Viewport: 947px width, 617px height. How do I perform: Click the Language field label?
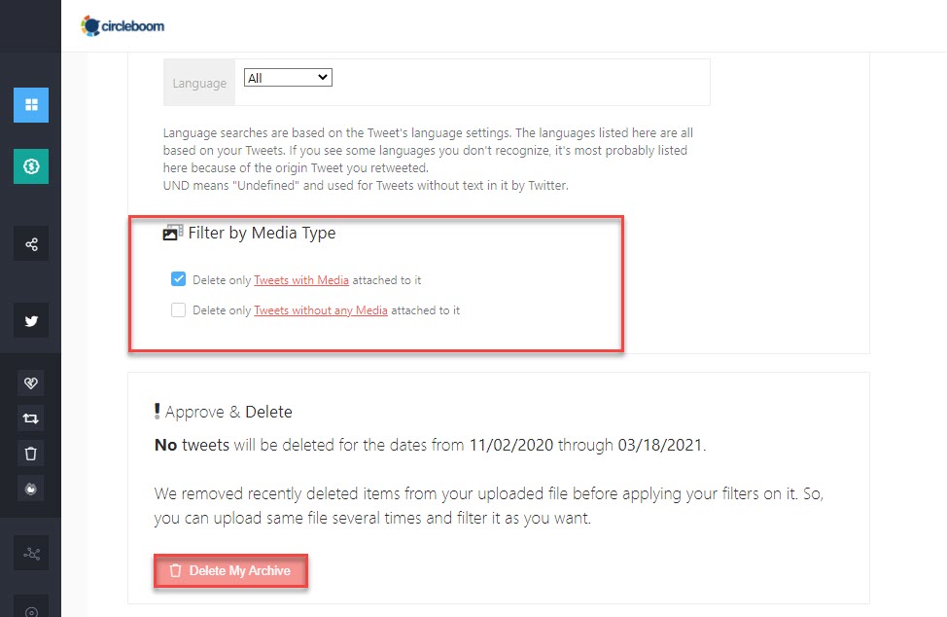[x=199, y=83]
